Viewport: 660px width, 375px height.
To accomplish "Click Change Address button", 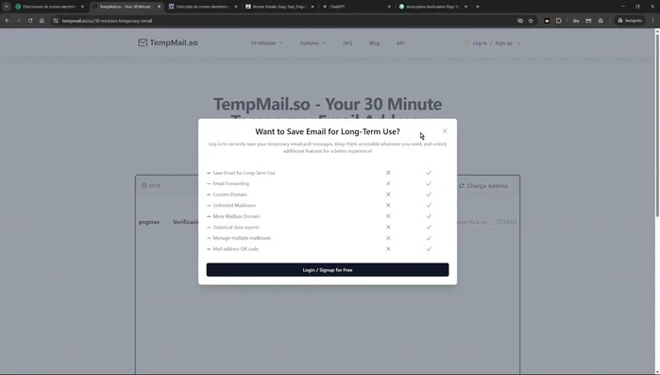I will coord(483,185).
